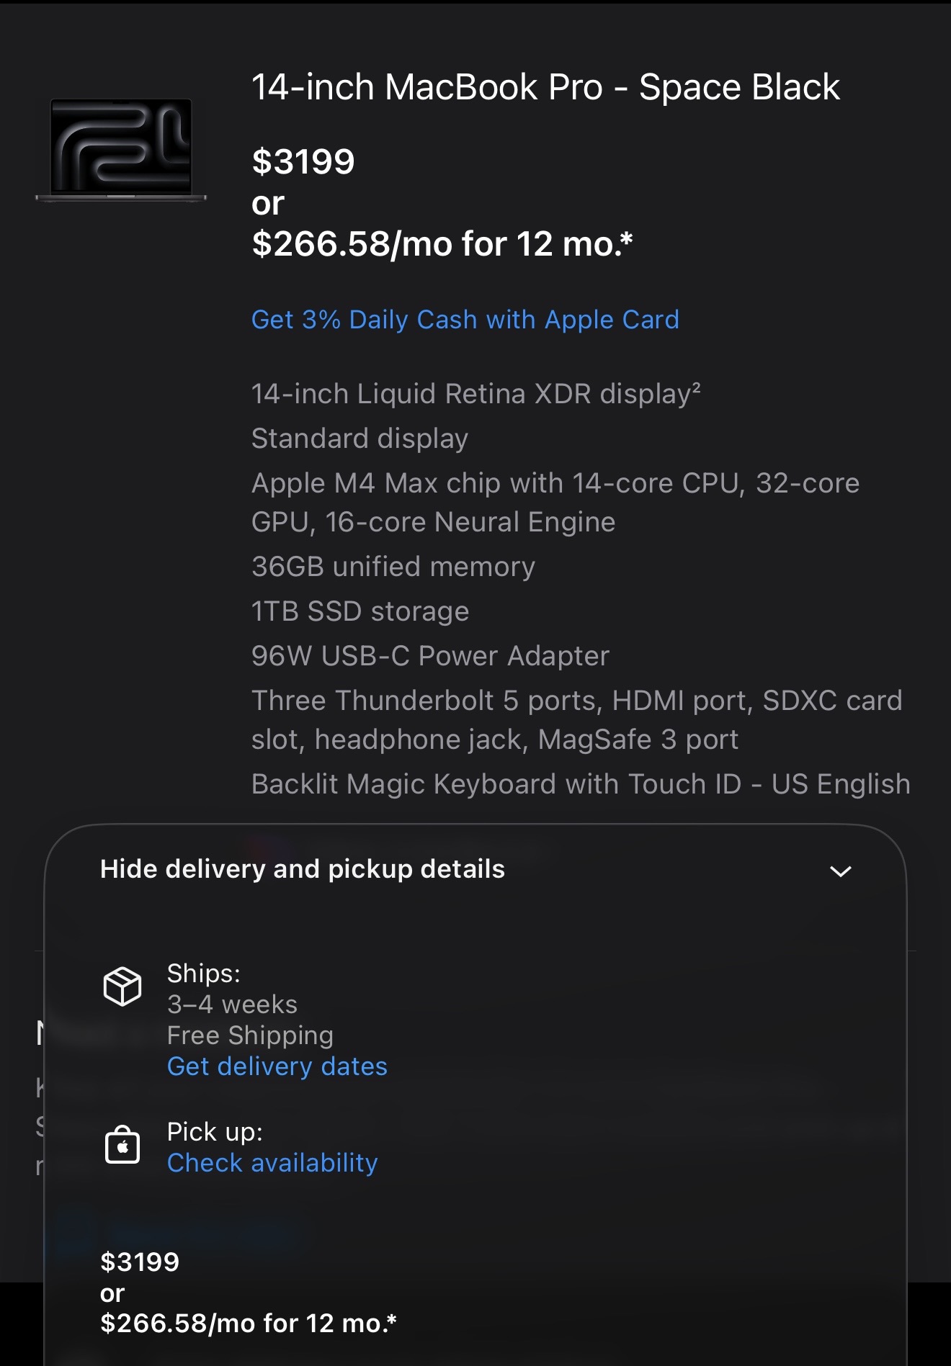Click the $266.58/mo for 12 mo. financing text
Screen dimensions: 951x1366
(442, 243)
